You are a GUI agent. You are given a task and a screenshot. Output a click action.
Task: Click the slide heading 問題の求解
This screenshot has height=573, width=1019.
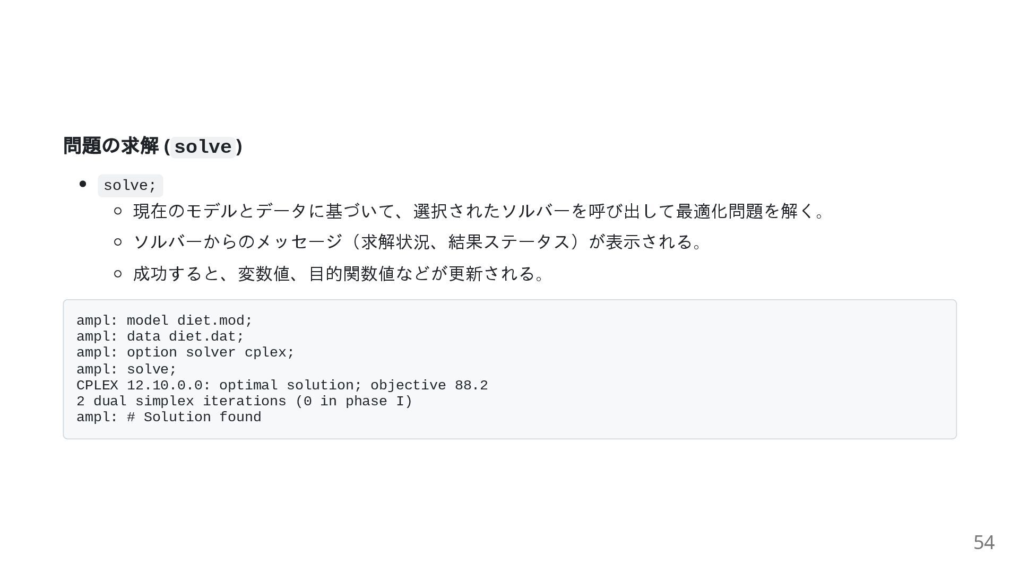click(x=110, y=146)
